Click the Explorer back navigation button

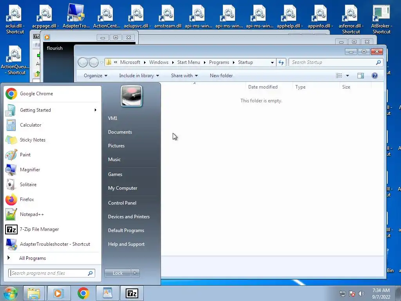click(83, 62)
